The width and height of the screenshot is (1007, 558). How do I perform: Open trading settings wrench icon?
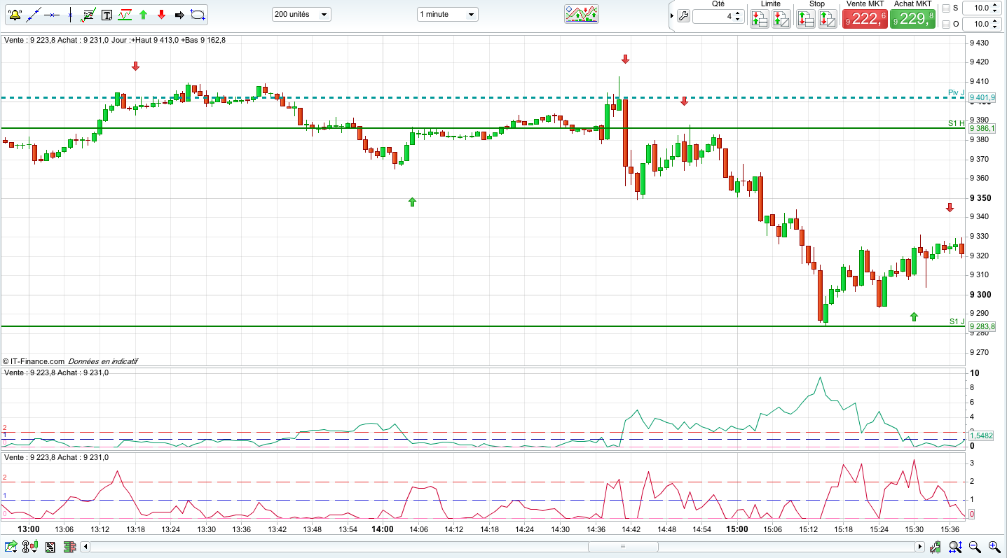[684, 16]
